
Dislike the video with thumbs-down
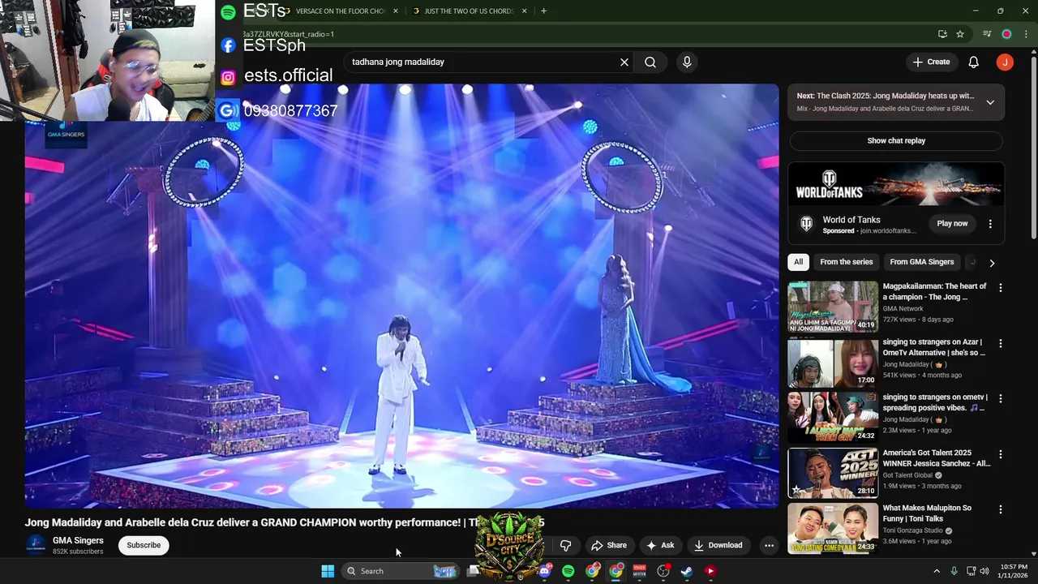(565, 545)
